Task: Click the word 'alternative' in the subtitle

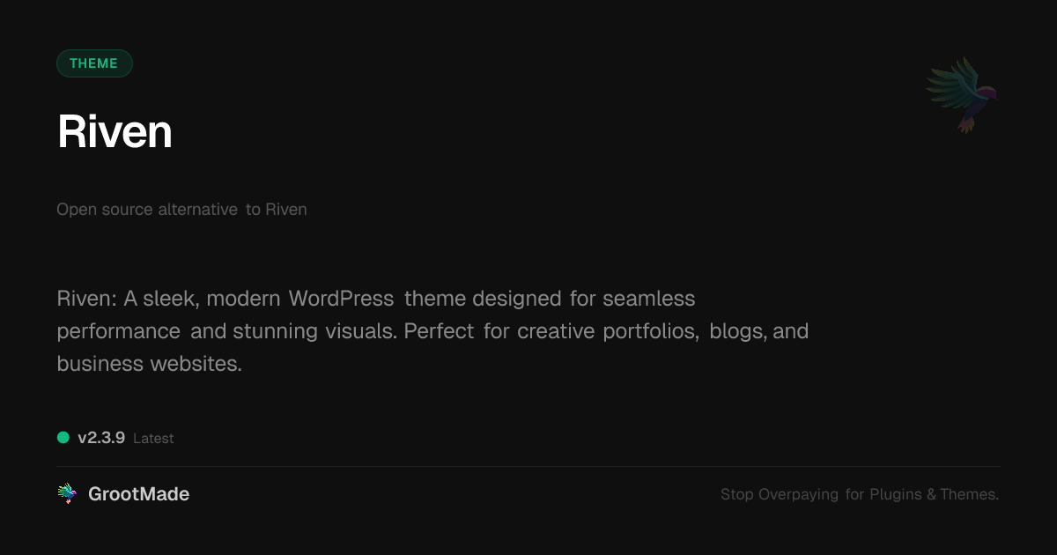Action: pyautogui.click(x=197, y=210)
